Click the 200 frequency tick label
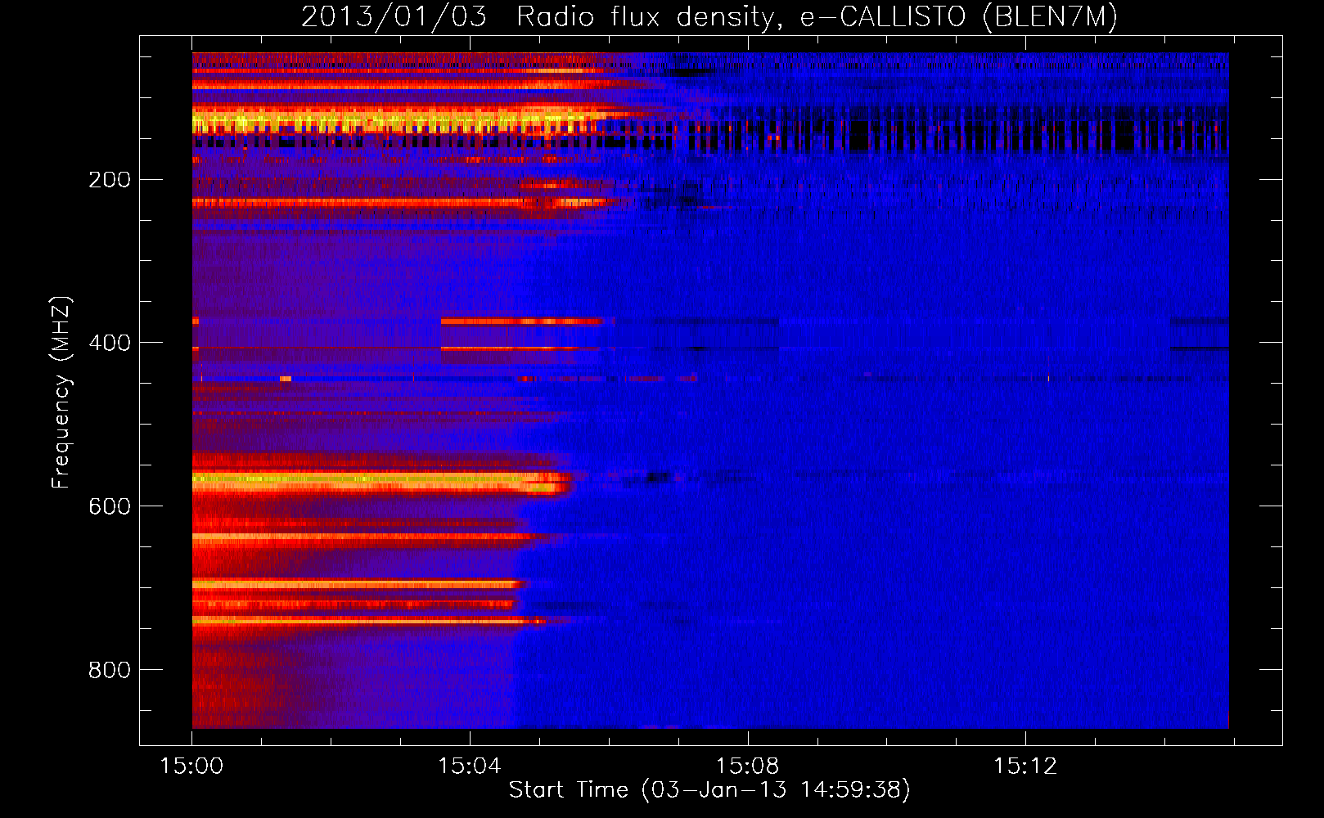 click(x=110, y=179)
